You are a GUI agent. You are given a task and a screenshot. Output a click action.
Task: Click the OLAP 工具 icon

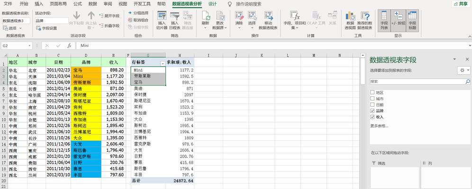click(317, 15)
